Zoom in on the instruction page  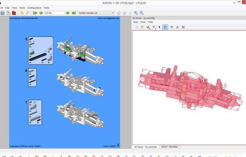point(136,13)
